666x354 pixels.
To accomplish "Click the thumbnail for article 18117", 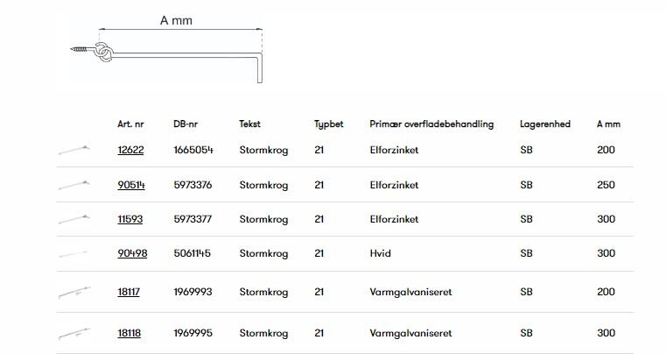I will pyautogui.click(x=74, y=293).
